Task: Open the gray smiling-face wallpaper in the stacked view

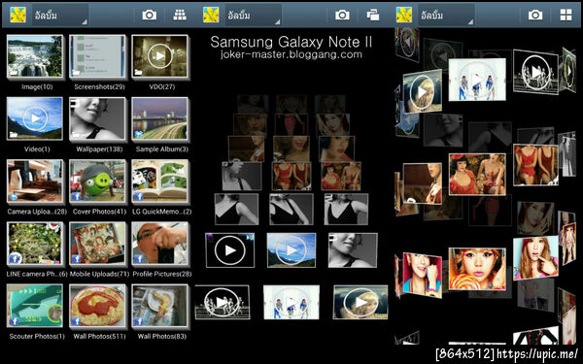Action: [x=353, y=250]
